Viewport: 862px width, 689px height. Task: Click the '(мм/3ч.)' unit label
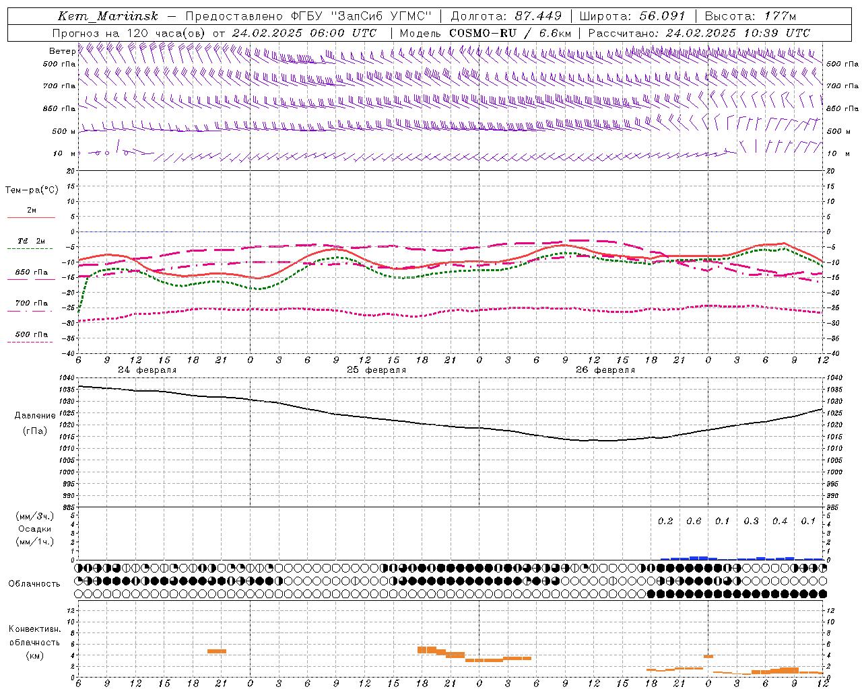point(34,516)
